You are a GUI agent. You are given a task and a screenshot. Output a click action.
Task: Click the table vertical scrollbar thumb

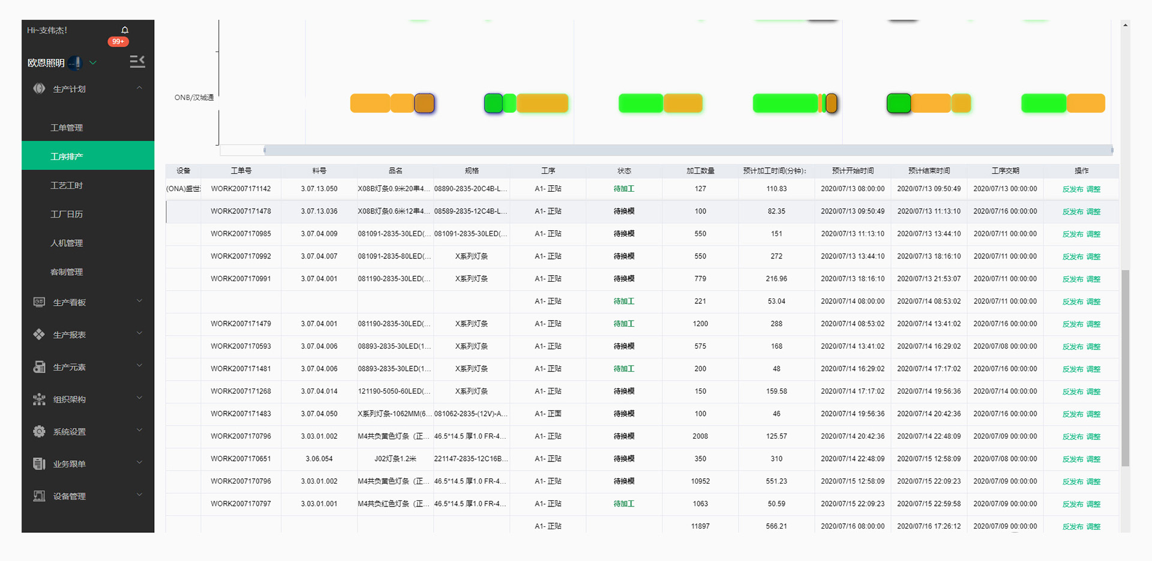[1125, 367]
